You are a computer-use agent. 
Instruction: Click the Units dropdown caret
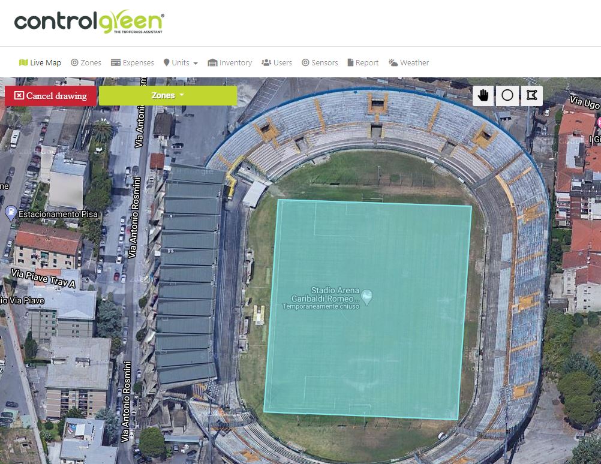(196, 63)
